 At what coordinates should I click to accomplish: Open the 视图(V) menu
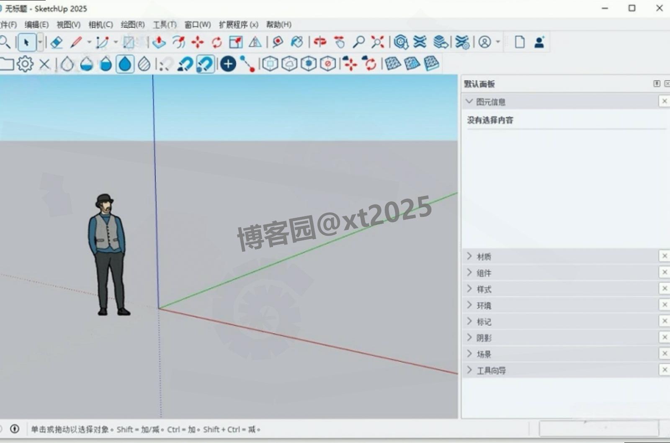(x=69, y=25)
